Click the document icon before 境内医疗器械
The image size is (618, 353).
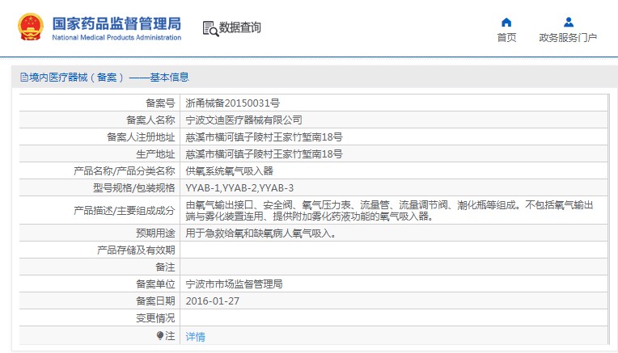24,77
